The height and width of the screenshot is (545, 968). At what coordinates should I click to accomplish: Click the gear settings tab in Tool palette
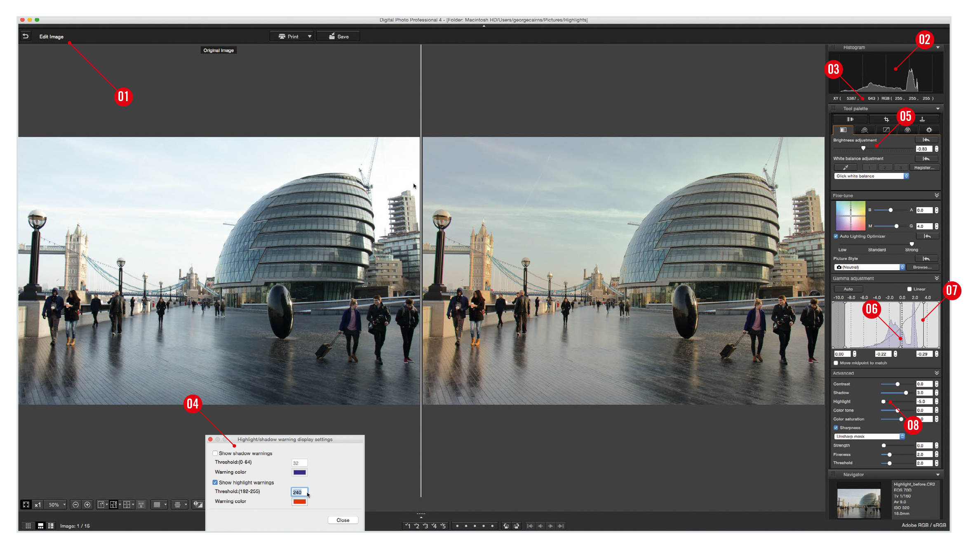[x=929, y=130]
